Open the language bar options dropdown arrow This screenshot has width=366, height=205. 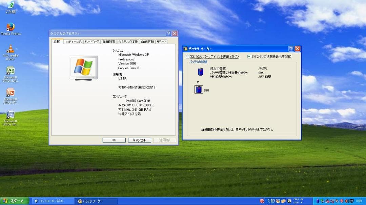coord(302,203)
